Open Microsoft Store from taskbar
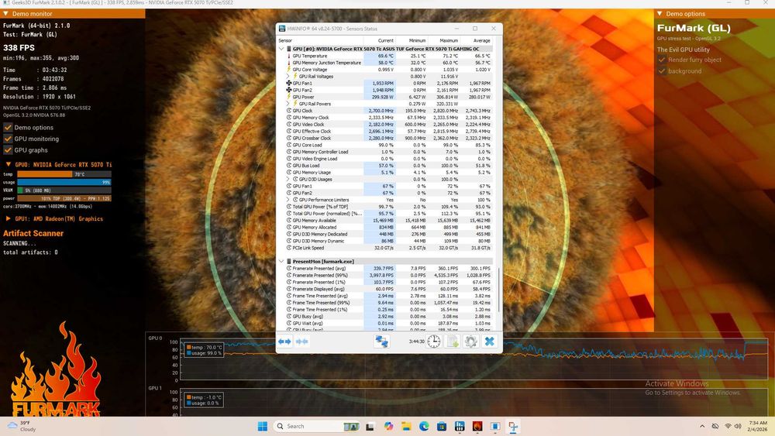775x436 pixels. coord(442,426)
